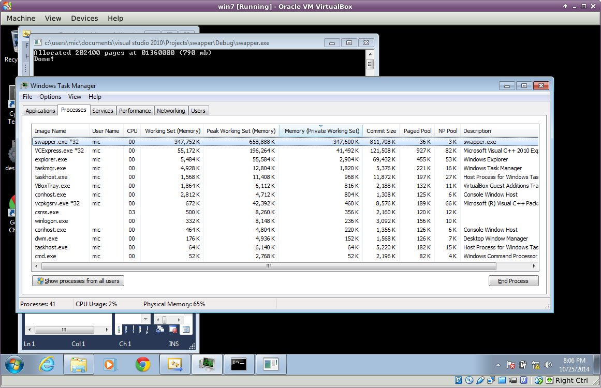
Task: Click VirtualBox video capture status icon
Action: [513, 380]
